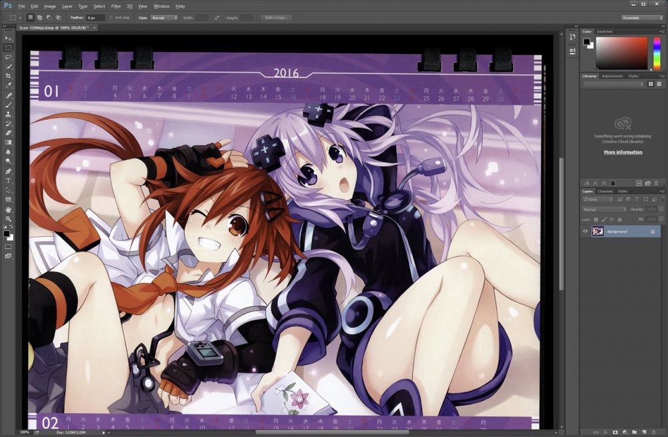668x437 pixels.
Task: Choose New selection mode button
Action: tap(30, 18)
